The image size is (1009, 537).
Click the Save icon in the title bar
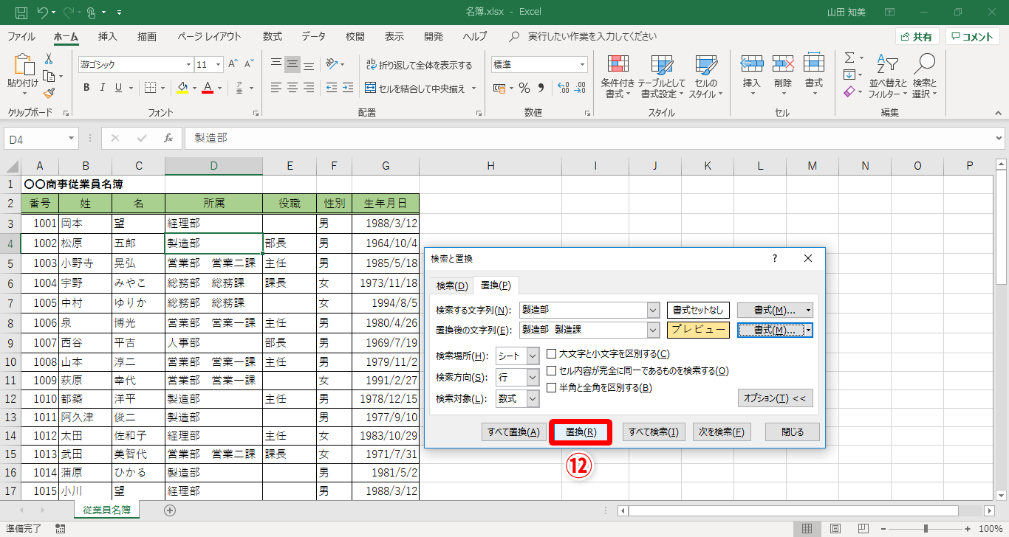(21, 12)
